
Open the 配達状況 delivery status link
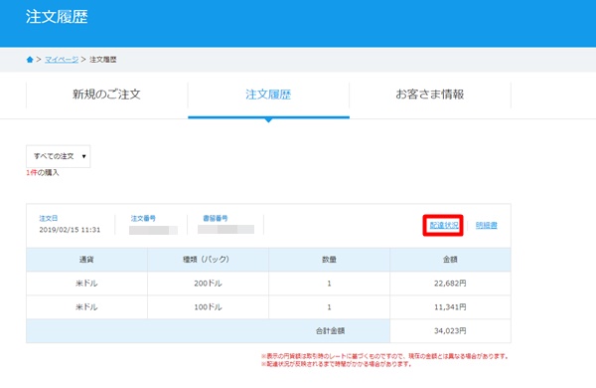point(444,225)
